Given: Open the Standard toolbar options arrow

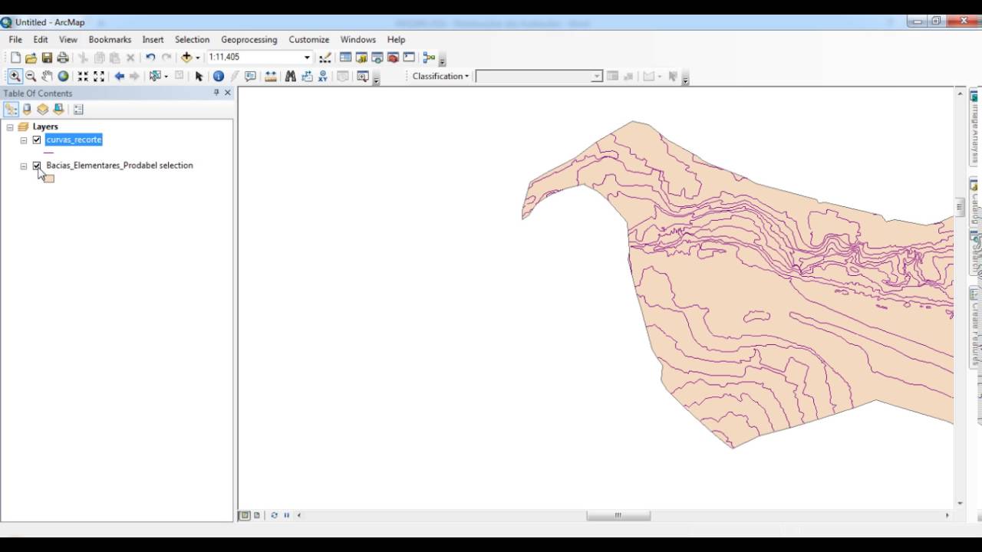Looking at the screenshot, I should pos(443,60).
